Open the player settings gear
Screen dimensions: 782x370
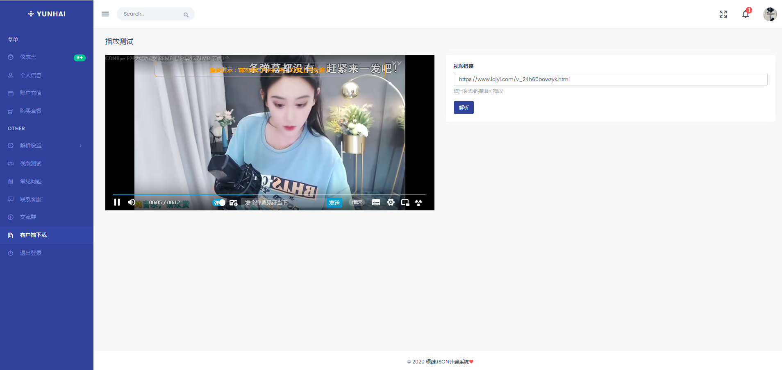(391, 202)
